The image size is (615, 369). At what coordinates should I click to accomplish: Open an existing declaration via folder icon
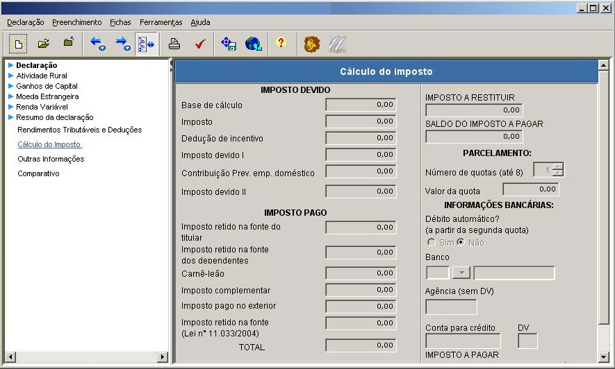pos(43,44)
